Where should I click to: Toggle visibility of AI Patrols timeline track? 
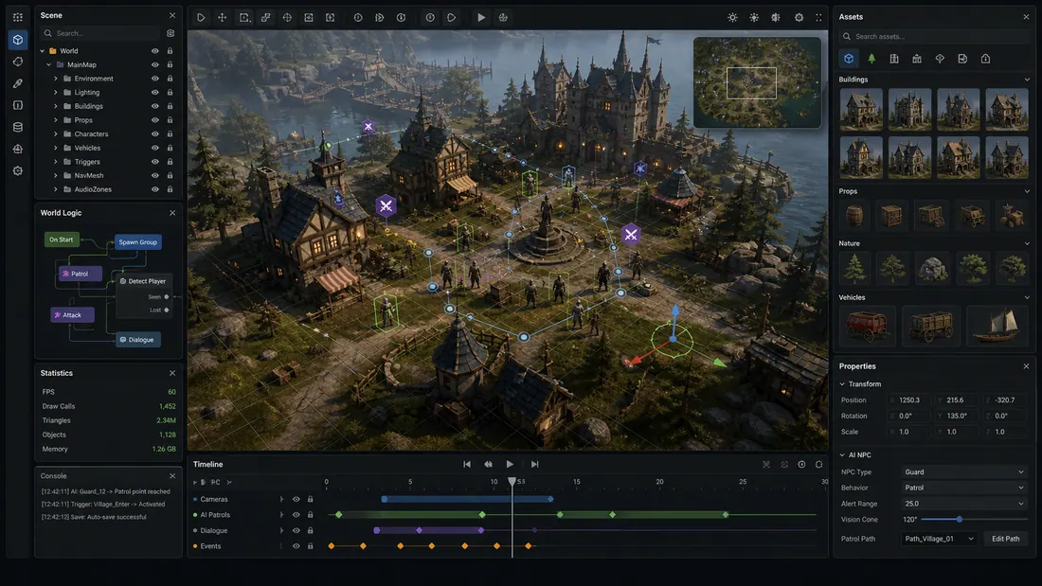[x=296, y=515]
